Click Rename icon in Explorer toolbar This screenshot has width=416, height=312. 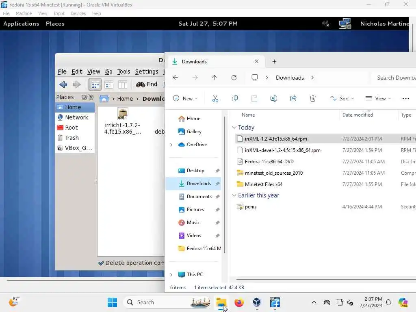pos(273,98)
